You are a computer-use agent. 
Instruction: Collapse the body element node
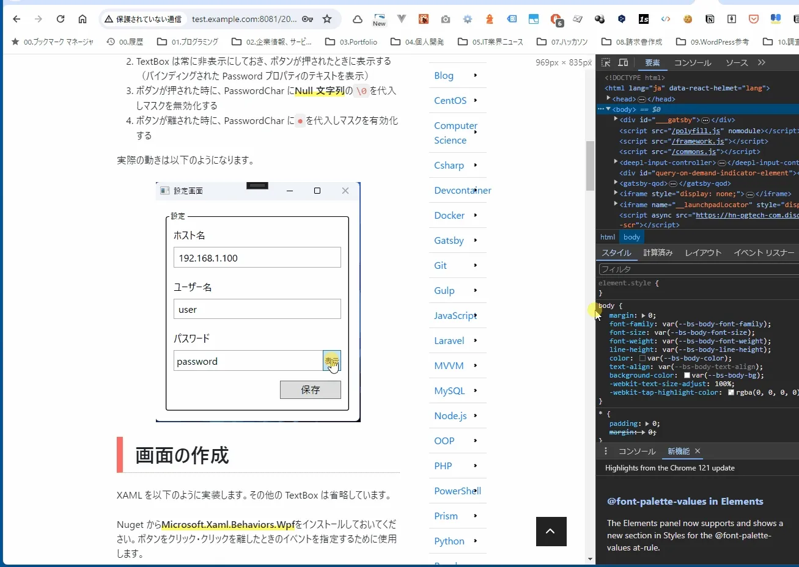[608, 109]
